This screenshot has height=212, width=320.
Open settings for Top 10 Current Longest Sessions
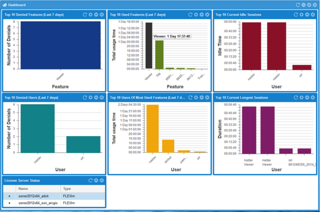point(301,97)
